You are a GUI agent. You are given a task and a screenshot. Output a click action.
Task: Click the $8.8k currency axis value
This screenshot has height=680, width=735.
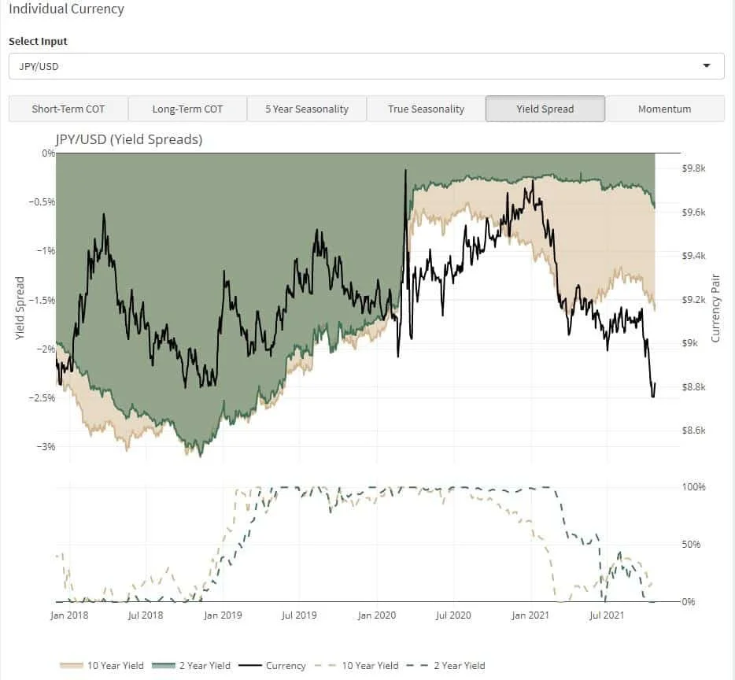(x=694, y=387)
